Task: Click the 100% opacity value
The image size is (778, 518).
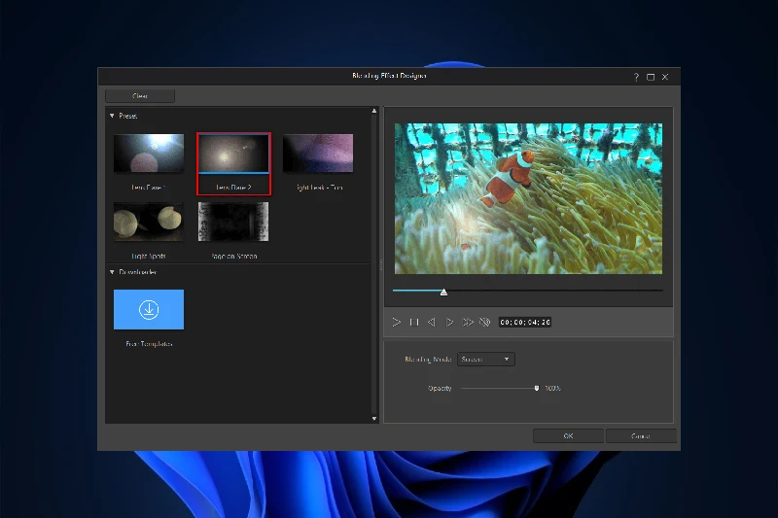Action: pos(552,388)
